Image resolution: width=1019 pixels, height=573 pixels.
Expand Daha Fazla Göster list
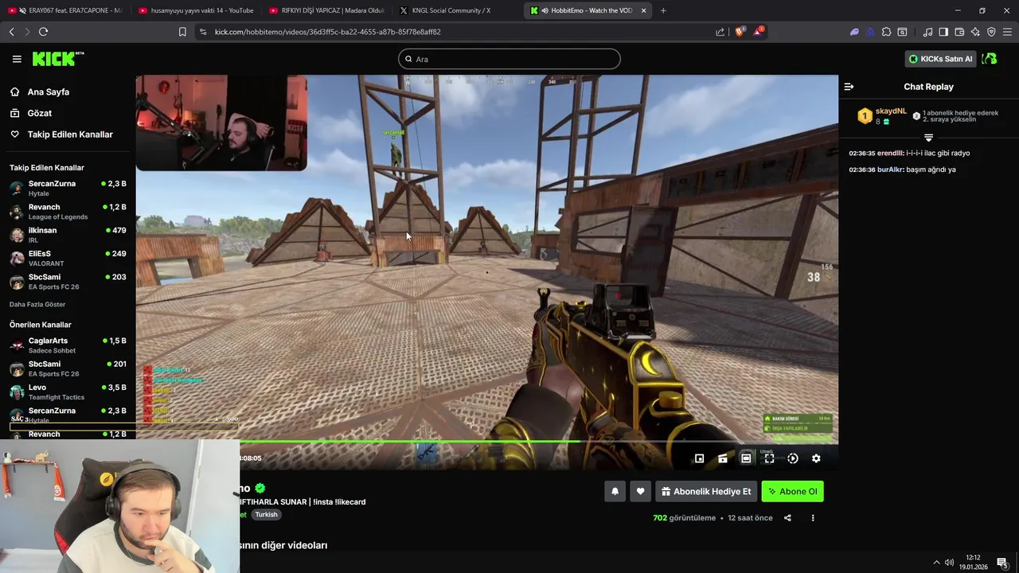tap(37, 305)
